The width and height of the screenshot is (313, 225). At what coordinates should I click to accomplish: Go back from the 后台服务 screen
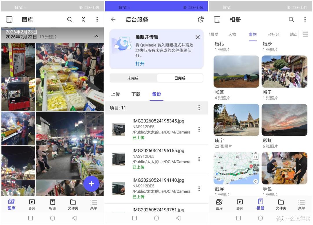tap(113, 19)
